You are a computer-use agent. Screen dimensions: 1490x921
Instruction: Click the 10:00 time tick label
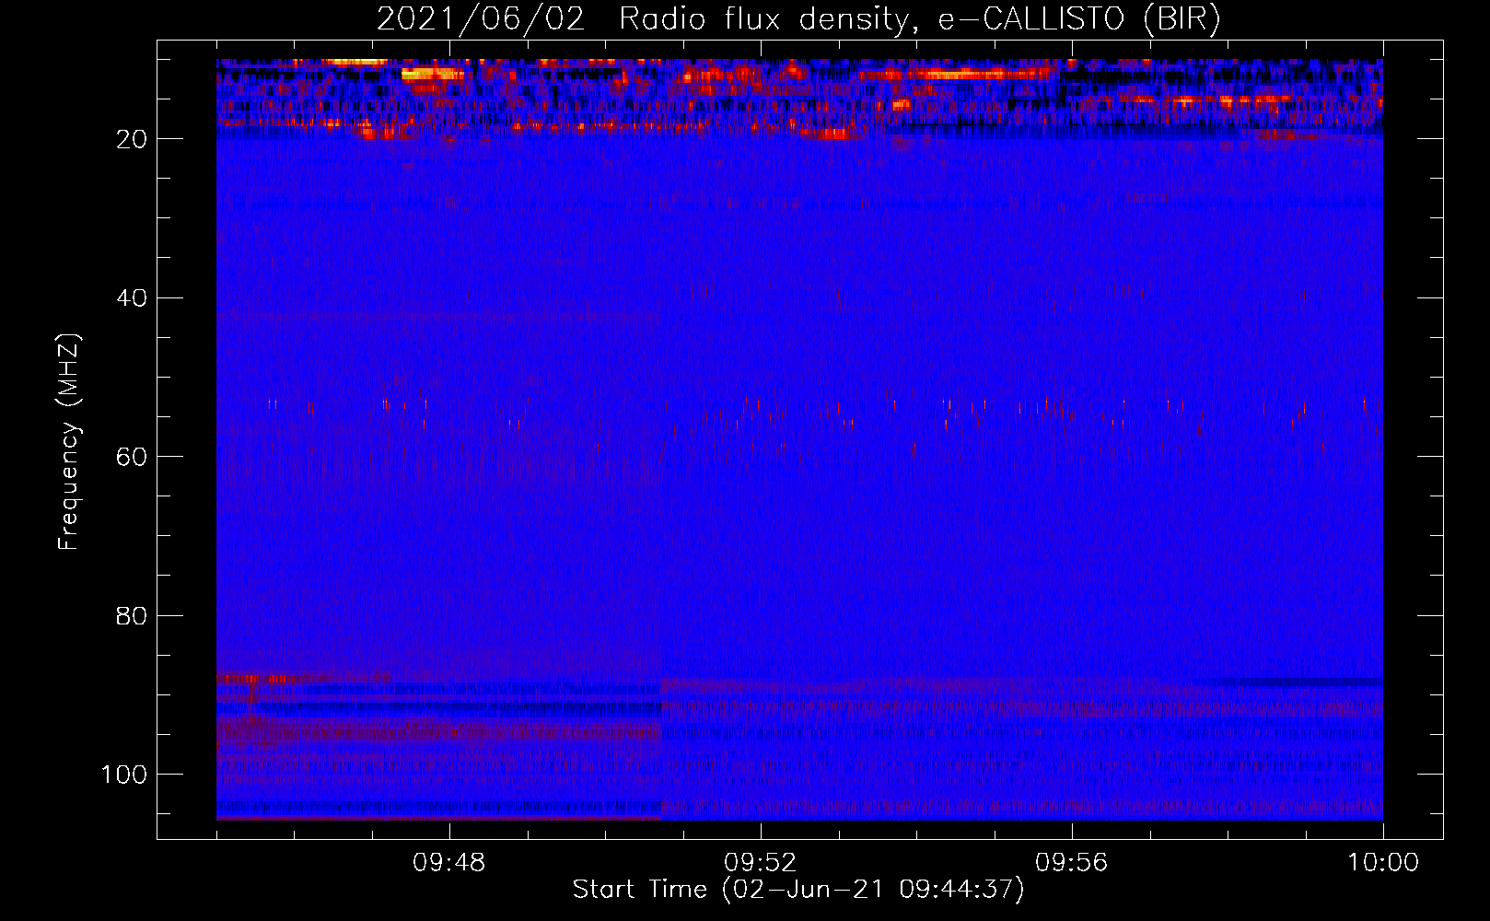(1383, 863)
